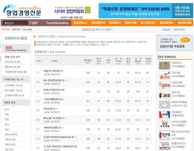Click the 창업아이템 무료등록 banner

pyautogui.click(x=175, y=43)
